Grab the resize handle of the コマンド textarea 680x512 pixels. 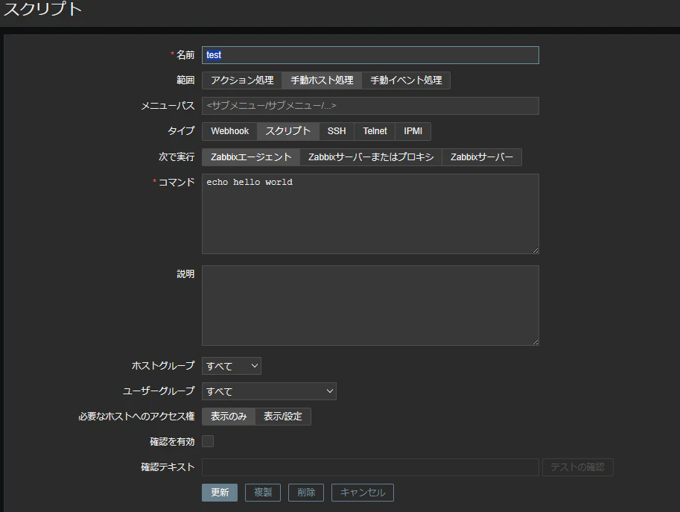(x=536, y=250)
